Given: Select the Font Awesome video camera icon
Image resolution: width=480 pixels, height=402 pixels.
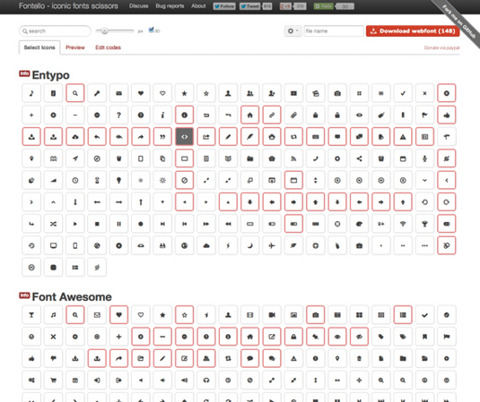Looking at the screenshot, I should [272, 314].
